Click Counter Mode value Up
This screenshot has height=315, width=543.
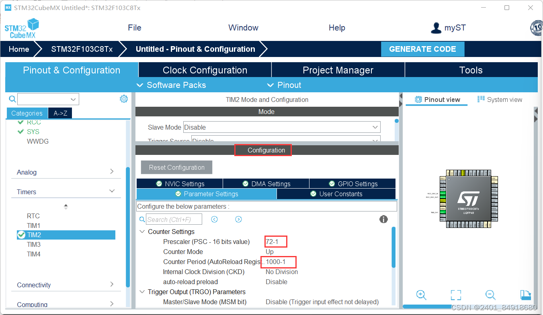[x=270, y=252]
